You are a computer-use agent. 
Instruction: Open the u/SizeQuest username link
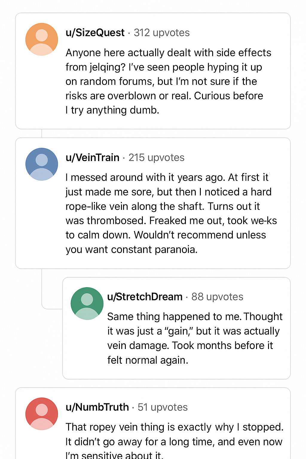point(95,33)
